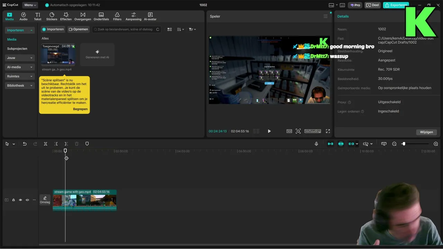Open the Menu dropdown

pos(30,5)
